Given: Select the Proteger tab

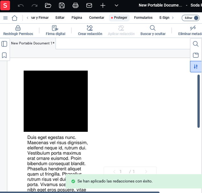Looking at the screenshot, I should 119,18.
